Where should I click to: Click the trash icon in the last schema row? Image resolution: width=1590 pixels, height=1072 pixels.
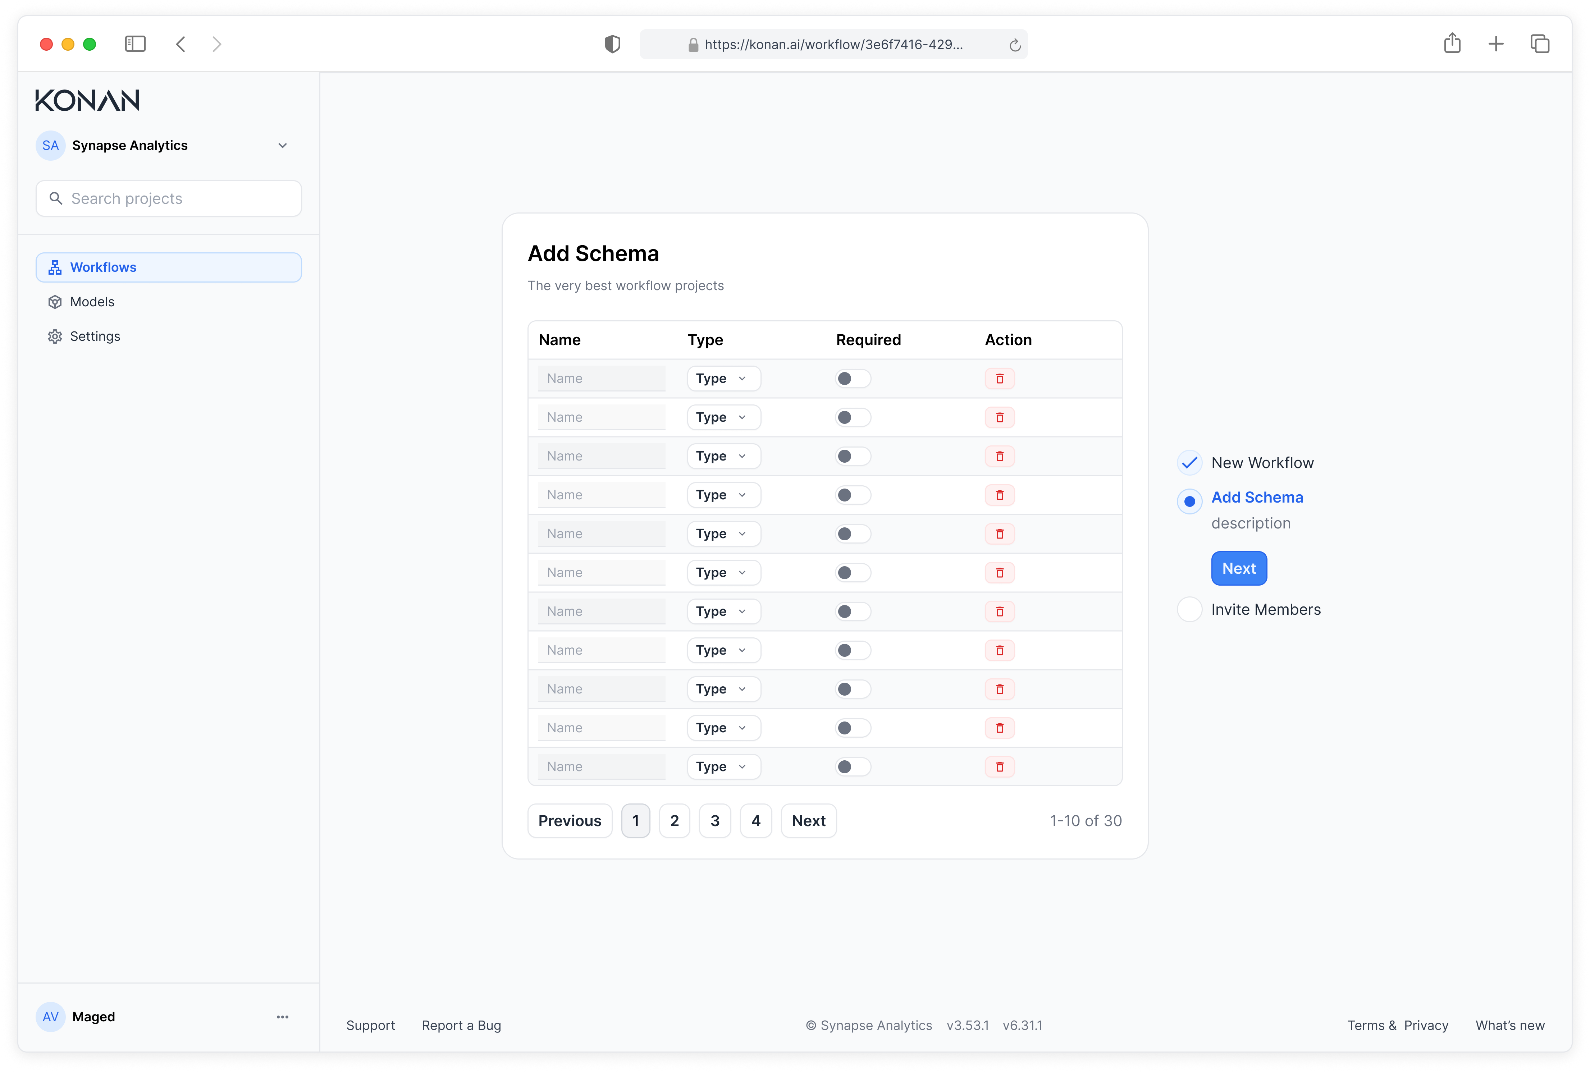point(999,767)
